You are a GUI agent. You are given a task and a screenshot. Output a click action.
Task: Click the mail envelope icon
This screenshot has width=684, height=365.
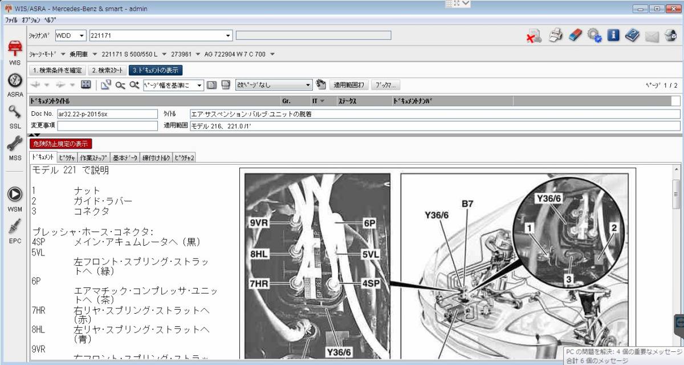[x=650, y=35]
